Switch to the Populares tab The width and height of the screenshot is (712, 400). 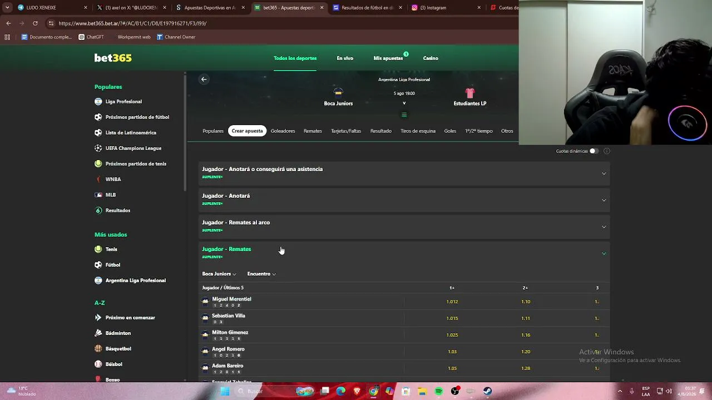point(213,131)
